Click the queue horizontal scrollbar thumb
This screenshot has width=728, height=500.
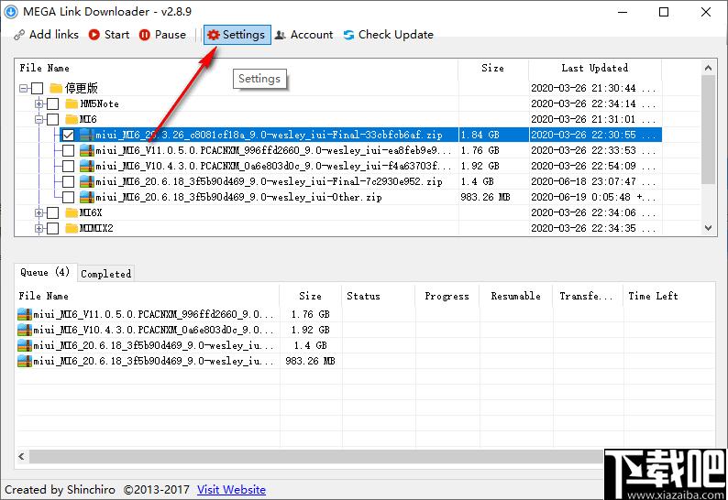click(x=316, y=456)
